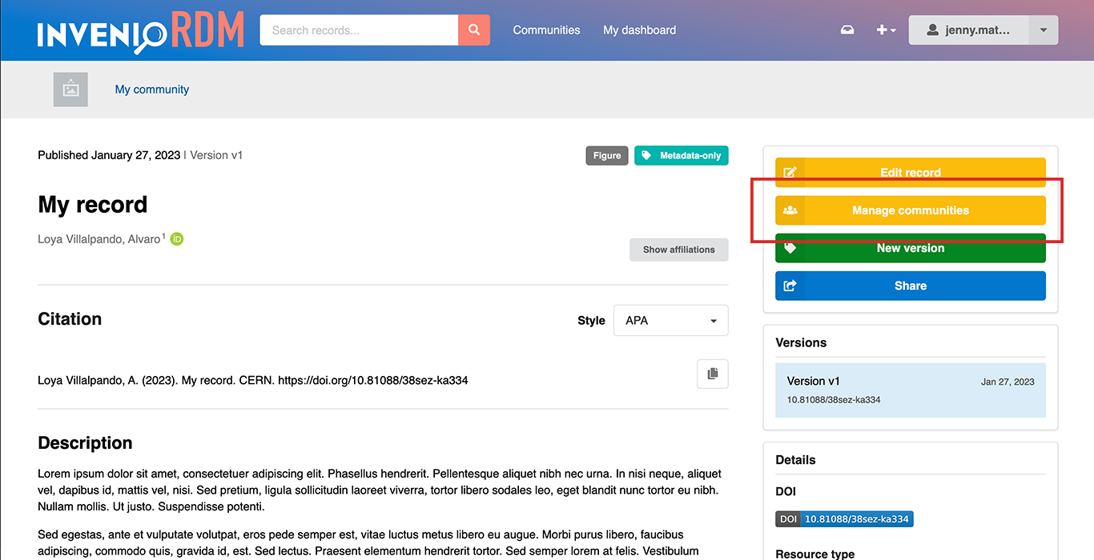Click the share icon on the Share button
The width and height of the screenshot is (1094, 560).
(790, 286)
